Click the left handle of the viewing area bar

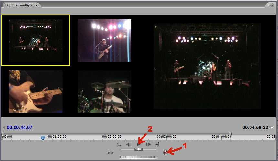3,133
